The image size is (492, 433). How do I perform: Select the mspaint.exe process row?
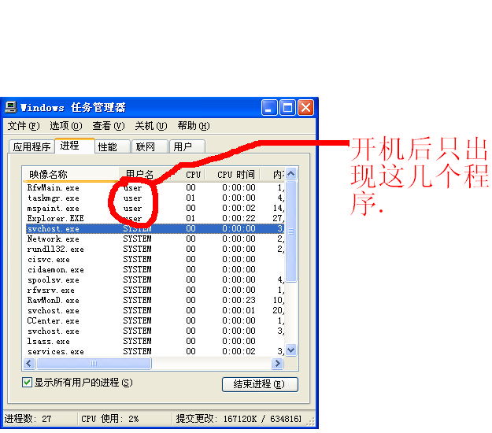(x=155, y=209)
